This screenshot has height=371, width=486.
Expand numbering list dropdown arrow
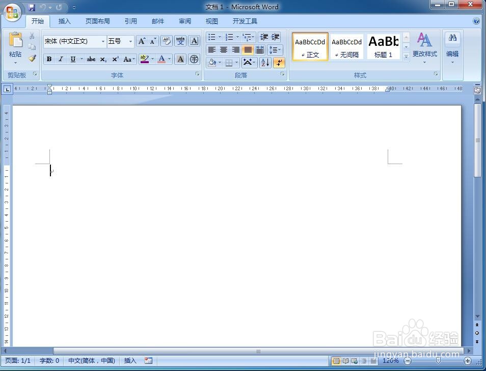point(237,37)
